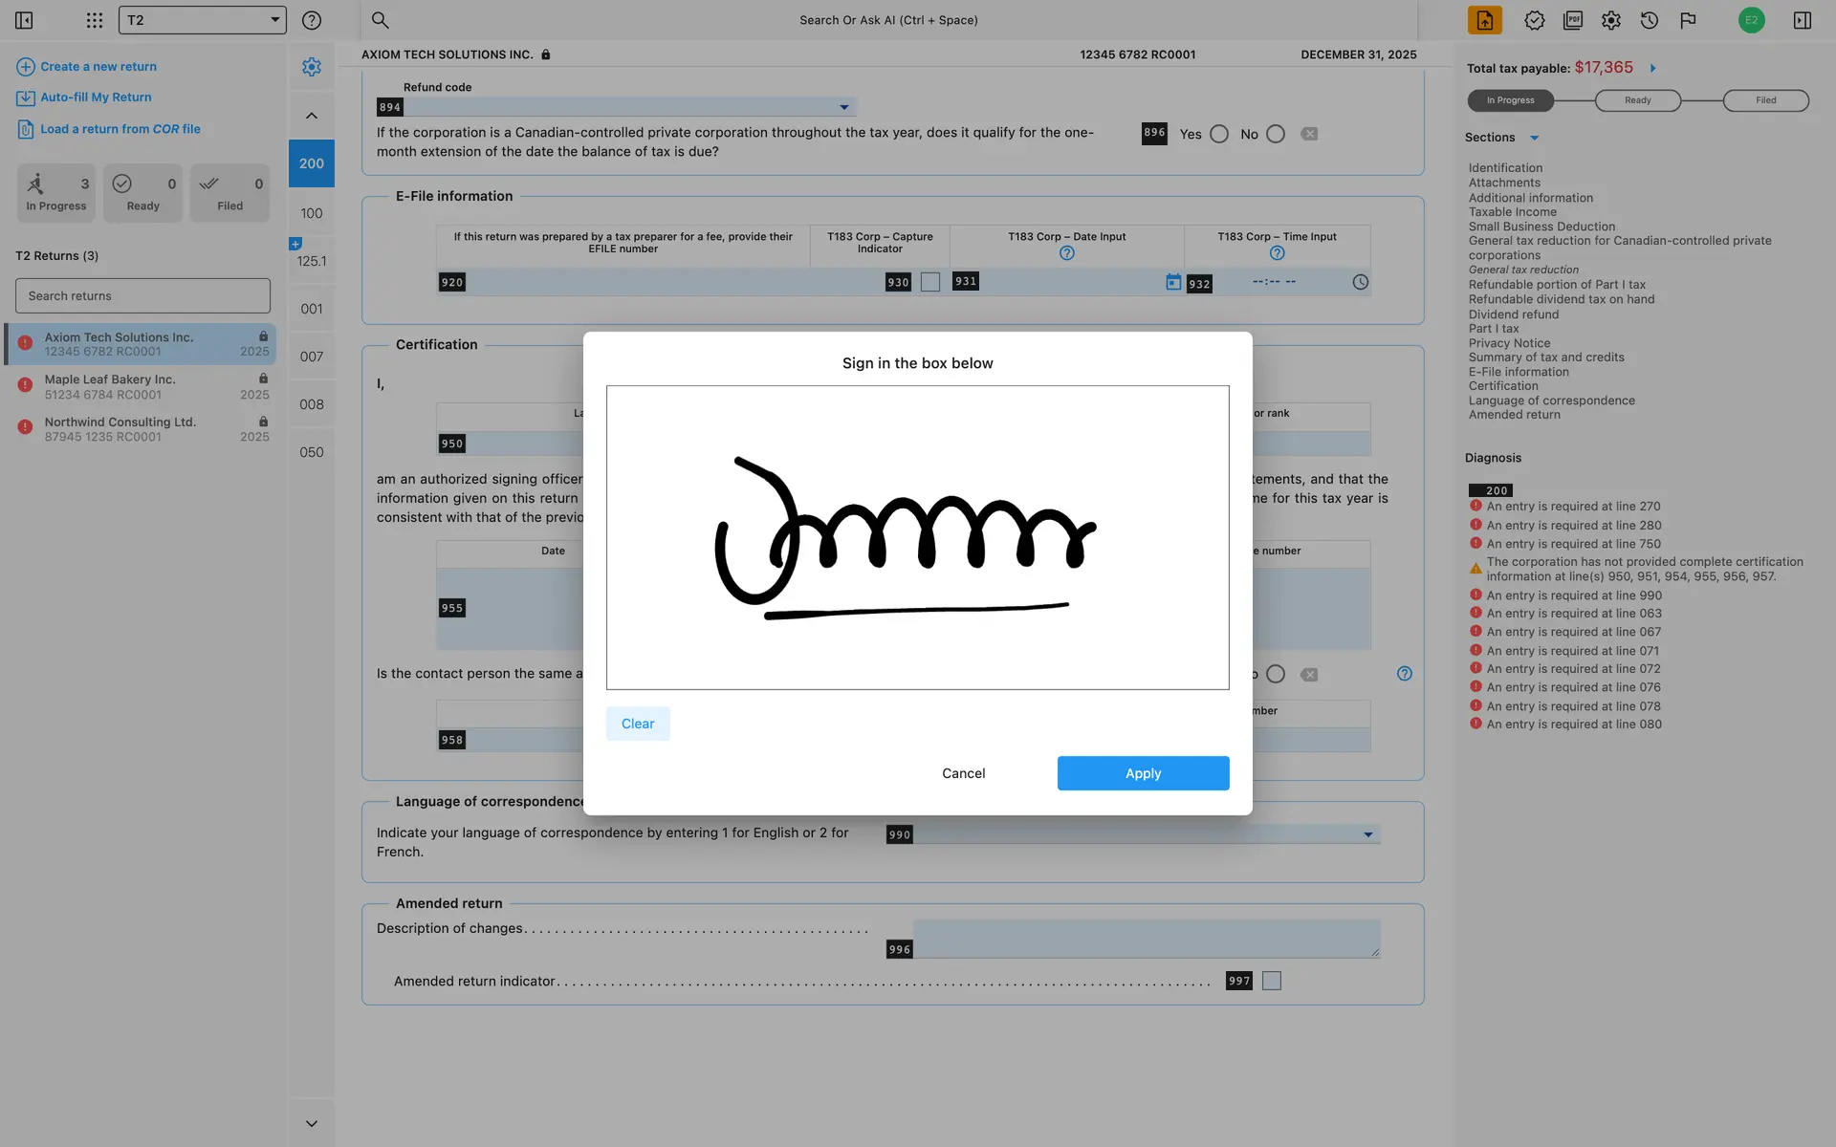Apply the drawn signature
Image resolution: width=1836 pixels, height=1147 pixels.
point(1143,773)
